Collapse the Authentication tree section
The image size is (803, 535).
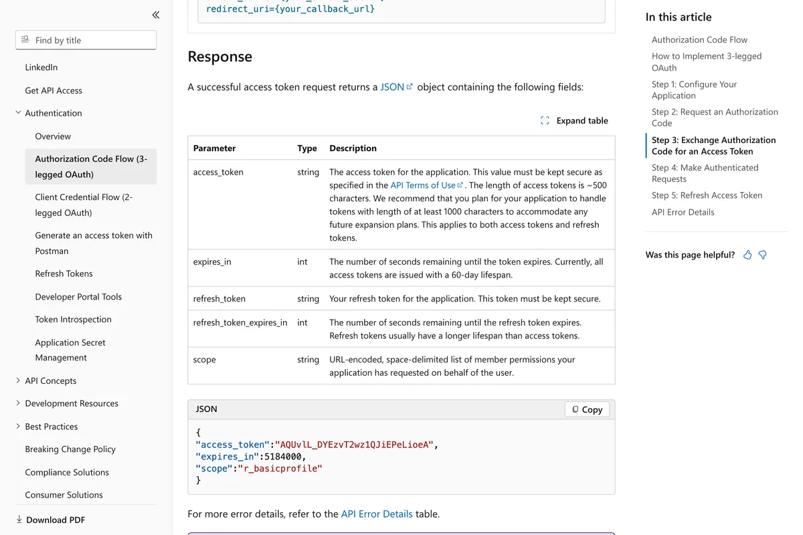(18, 113)
